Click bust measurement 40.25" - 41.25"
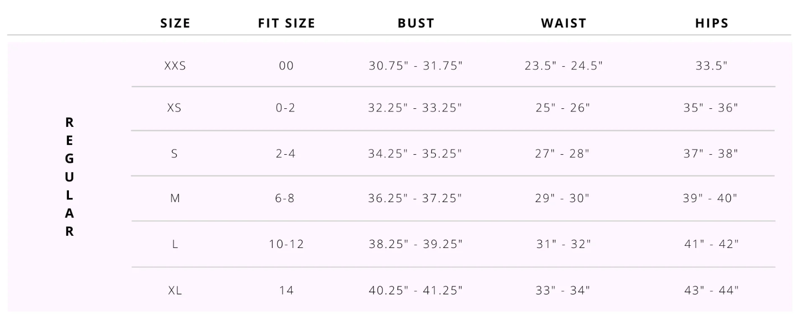Screen dimensions: 812x336 tap(416, 291)
